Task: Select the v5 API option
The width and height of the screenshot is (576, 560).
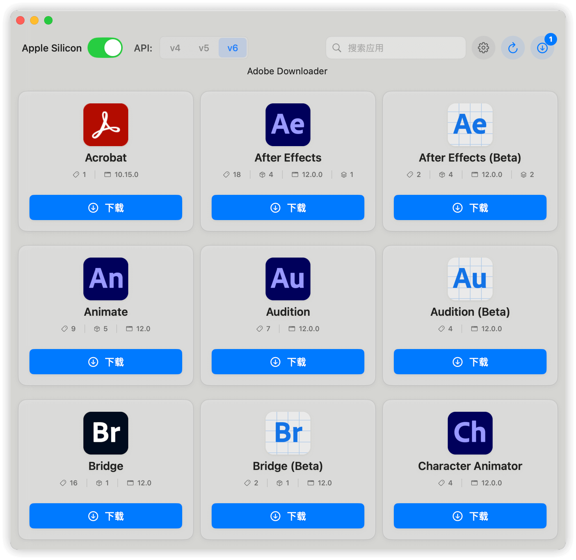Action: click(204, 48)
